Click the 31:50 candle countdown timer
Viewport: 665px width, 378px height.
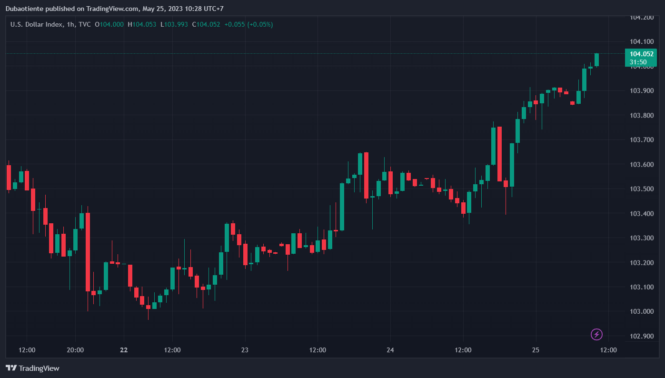(x=638, y=62)
